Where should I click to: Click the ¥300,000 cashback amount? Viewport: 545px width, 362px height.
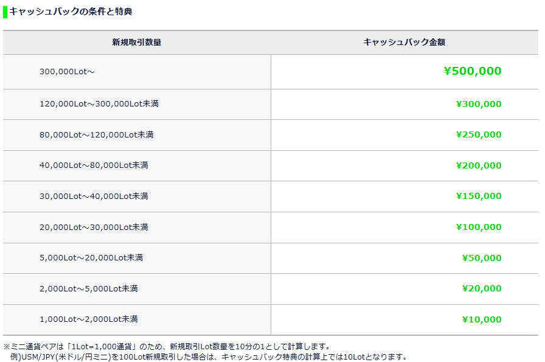pyautogui.click(x=479, y=104)
